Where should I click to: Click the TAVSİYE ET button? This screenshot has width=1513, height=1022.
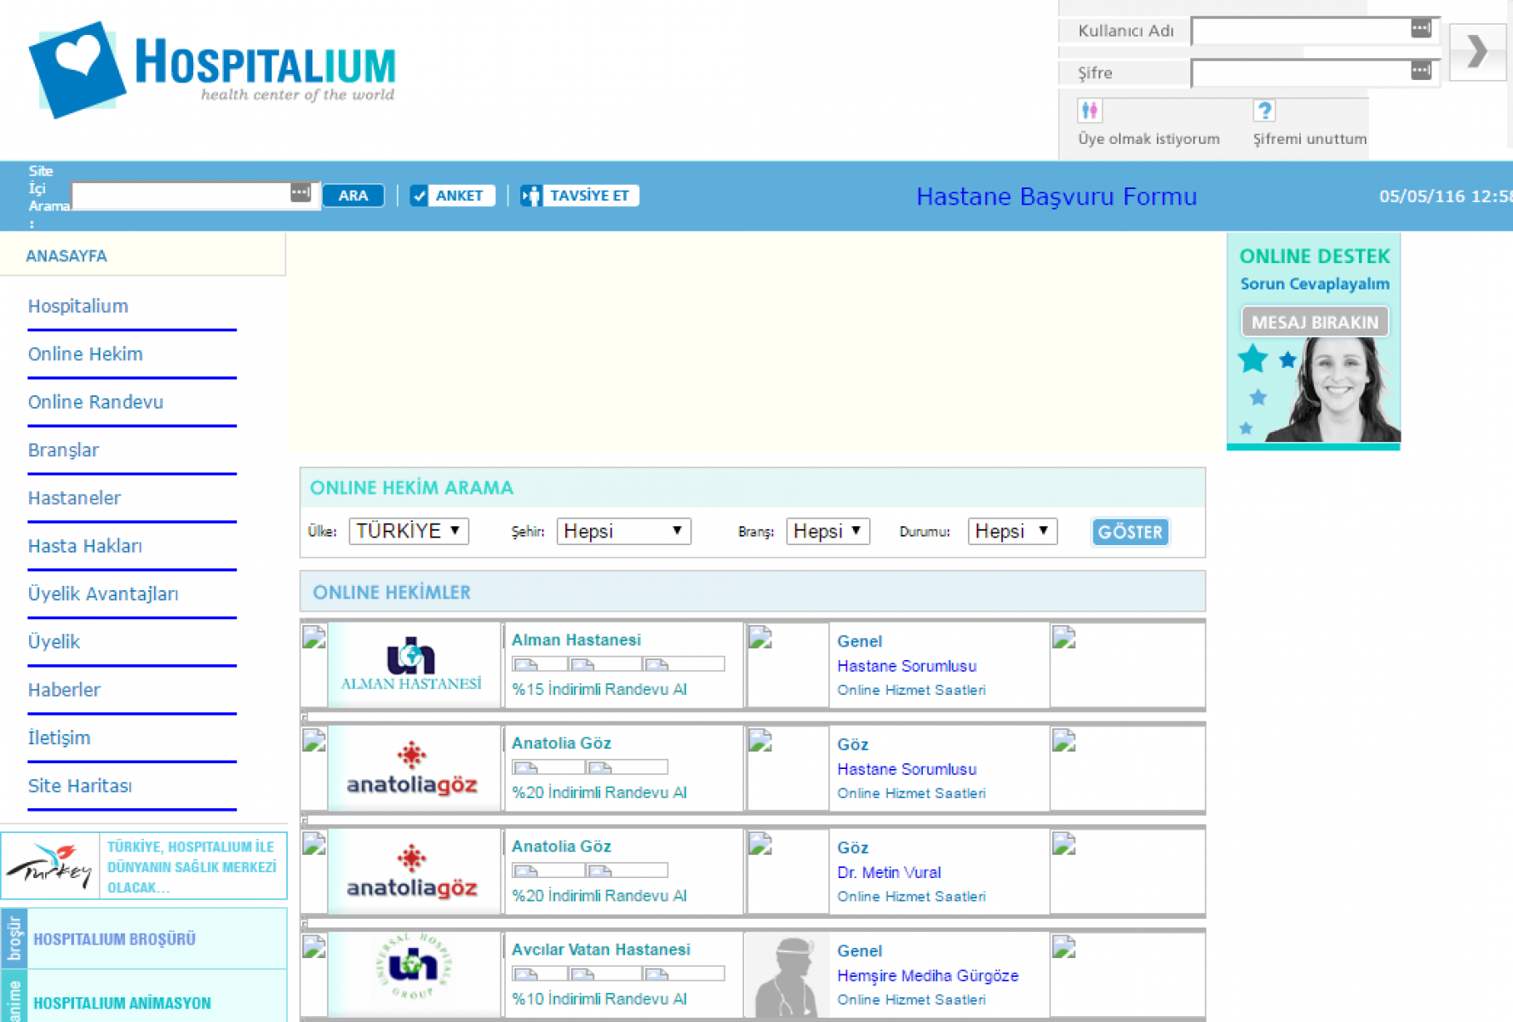(x=580, y=196)
